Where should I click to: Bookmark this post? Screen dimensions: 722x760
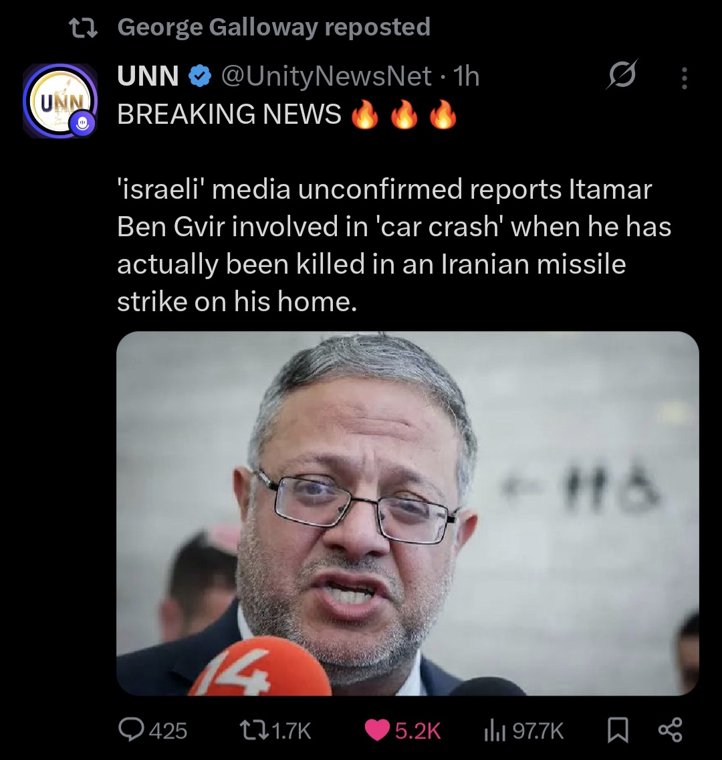(617, 730)
